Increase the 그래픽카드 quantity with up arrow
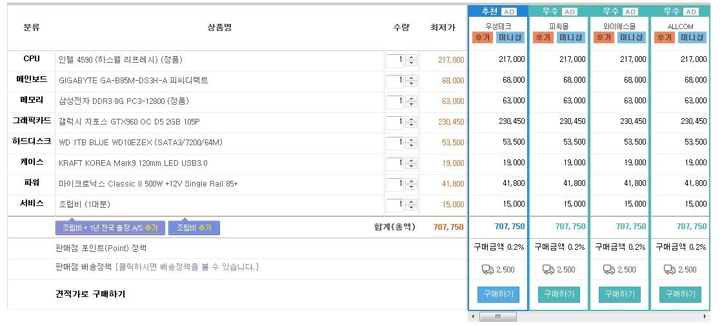722x326 pixels. tap(412, 119)
